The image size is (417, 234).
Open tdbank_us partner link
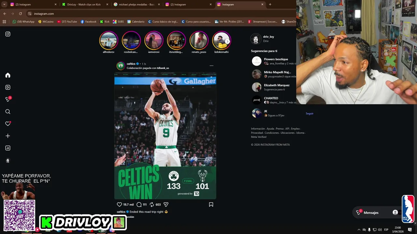click(x=163, y=68)
